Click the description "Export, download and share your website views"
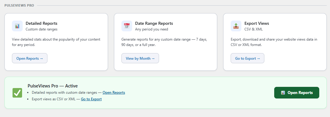The image size is (330, 117). 274,42
